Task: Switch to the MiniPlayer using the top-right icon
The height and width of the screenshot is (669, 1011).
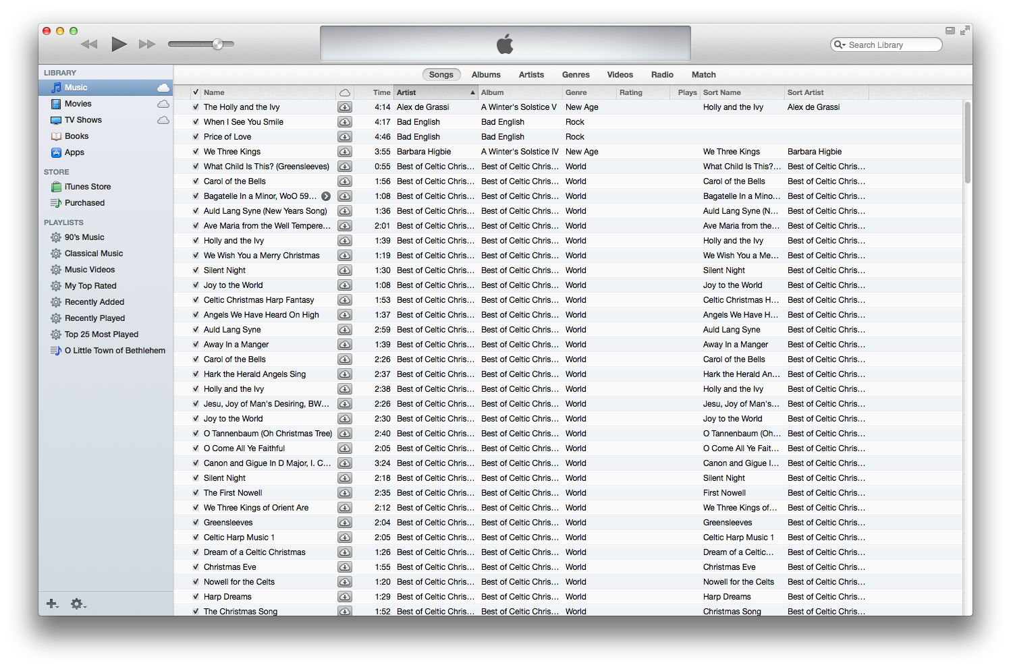Action: point(950,30)
